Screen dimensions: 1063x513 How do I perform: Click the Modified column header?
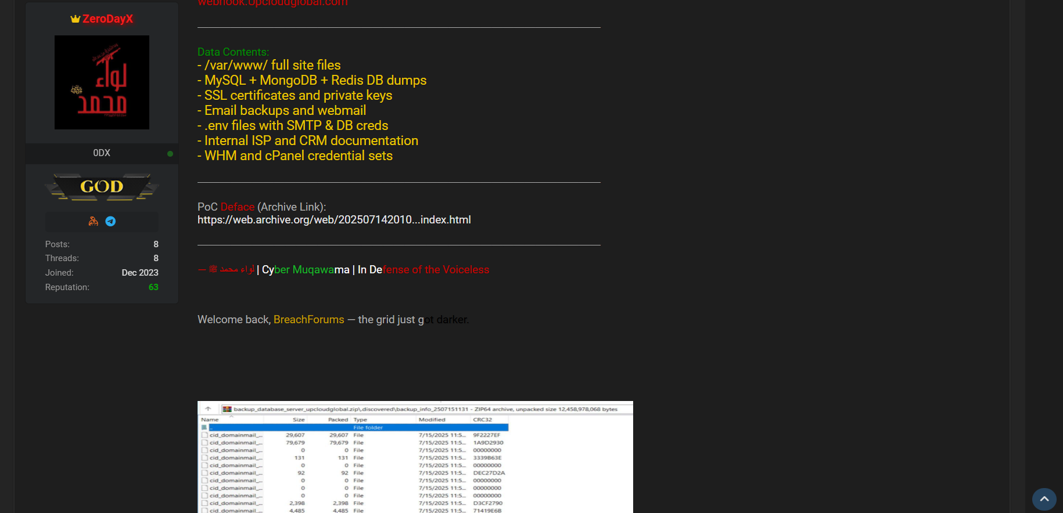click(432, 420)
